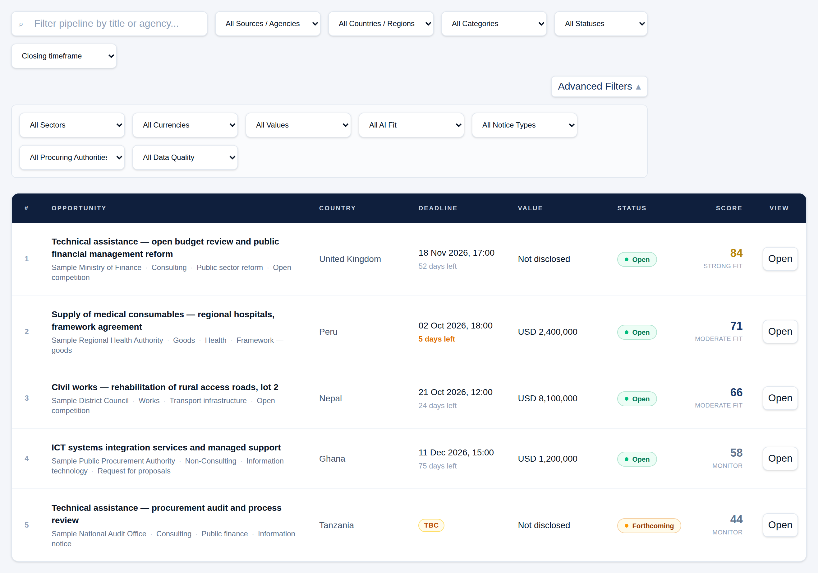The height and width of the screenshot is (573, 818).
Task: Open the All Categories dropdown
Action: (494, 24)
